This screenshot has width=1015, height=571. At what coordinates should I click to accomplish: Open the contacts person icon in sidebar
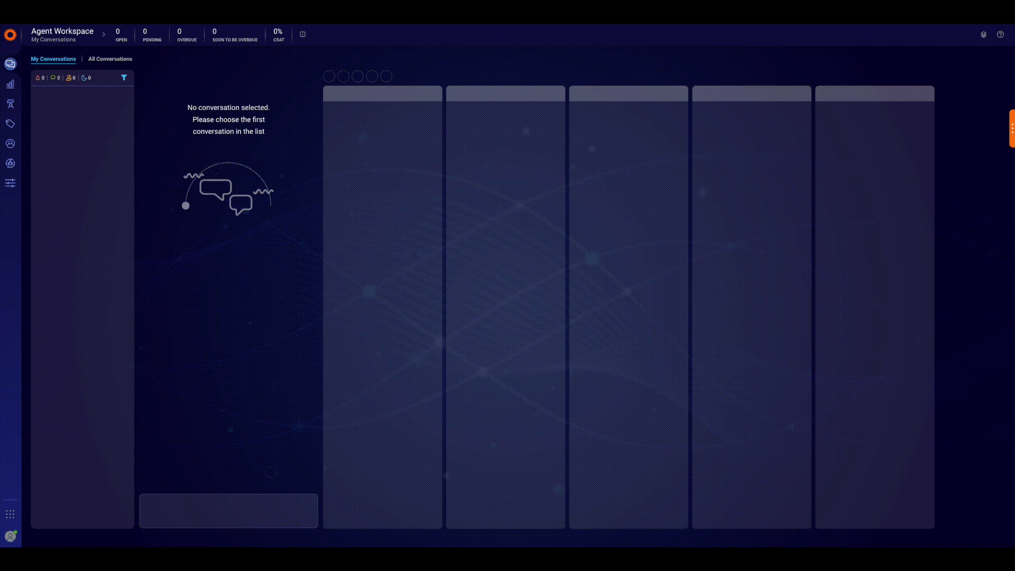pyautogui.click(x=10, y=143)
